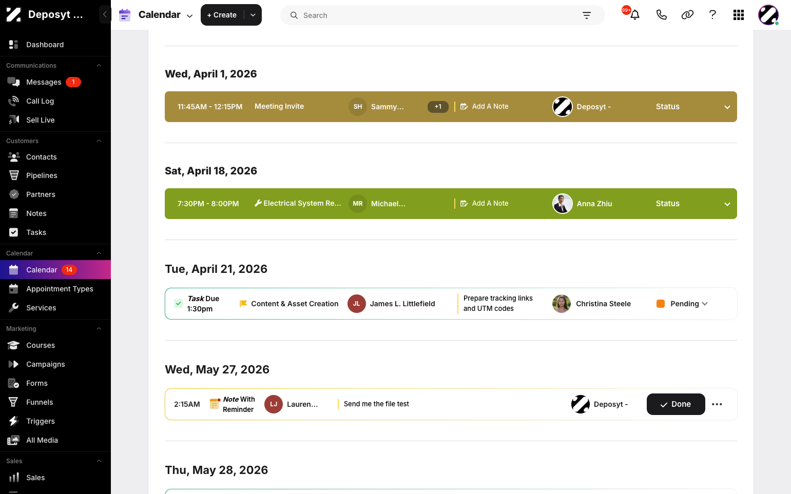The image size is (791, 494).
Task: Click 'Send me the file test' note text
Action: click(376, 404)
